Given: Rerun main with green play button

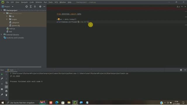Looking at the screenshot, I should [2, 74].
